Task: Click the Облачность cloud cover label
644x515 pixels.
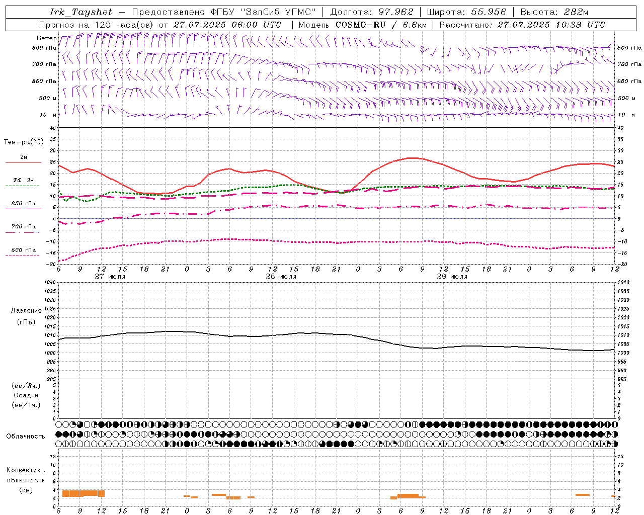Action: [x=26, y=436]
